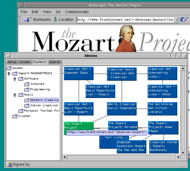Select the Programming tree item
Image resolution: width=190 pixels, height=171 pixels.
(40, 89)
